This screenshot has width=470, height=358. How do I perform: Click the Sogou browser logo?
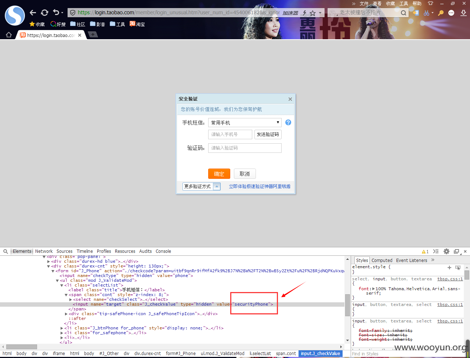15,15
